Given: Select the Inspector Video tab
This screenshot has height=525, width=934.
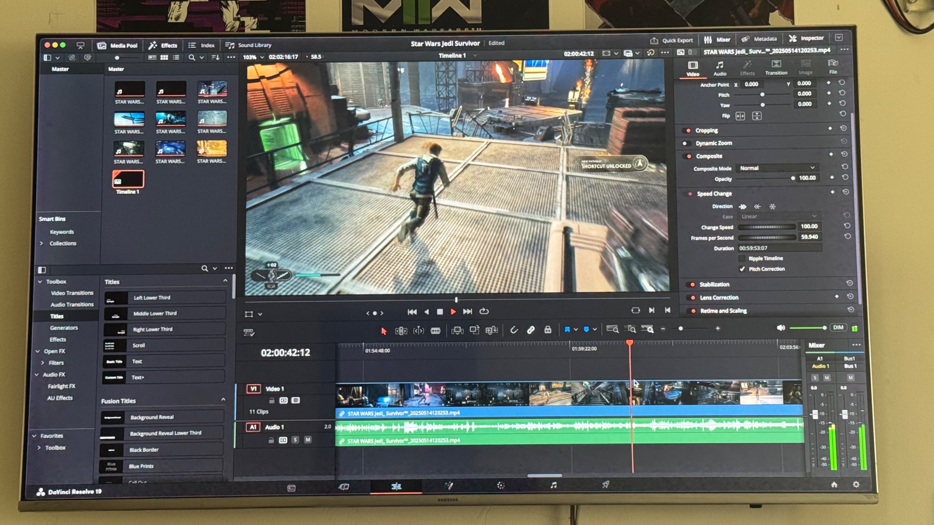Looking at the screenshot, I should pos(692,69).
